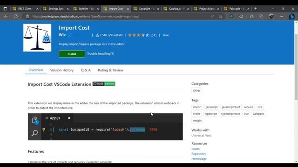Click the import tag
The image size is (298, 167).
click(197, 107)
